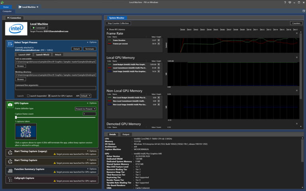Click the Computer sub-tab
The height and width of the screenshot is (191, 306).
point(7,11)
